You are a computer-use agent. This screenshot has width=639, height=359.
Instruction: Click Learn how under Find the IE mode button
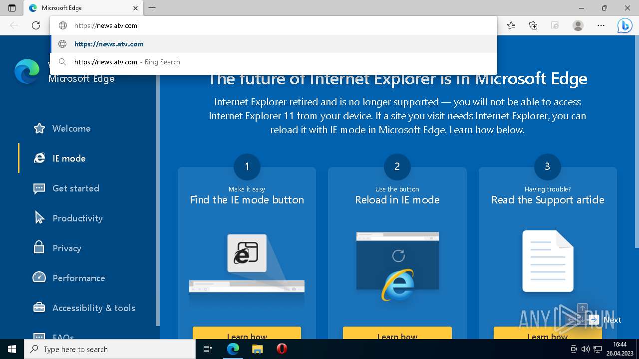coord(247,333)
